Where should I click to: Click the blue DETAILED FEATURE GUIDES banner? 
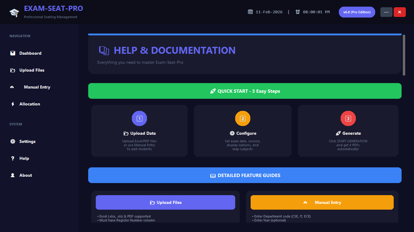(x=245, y=175)
